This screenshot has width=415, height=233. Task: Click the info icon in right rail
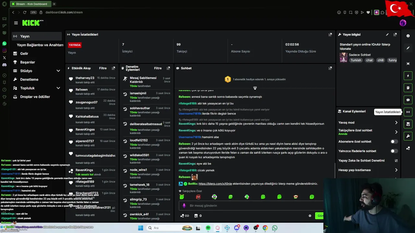coord(408,36)
